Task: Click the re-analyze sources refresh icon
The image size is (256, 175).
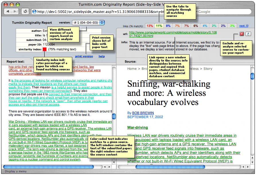Action: point(248,34)
